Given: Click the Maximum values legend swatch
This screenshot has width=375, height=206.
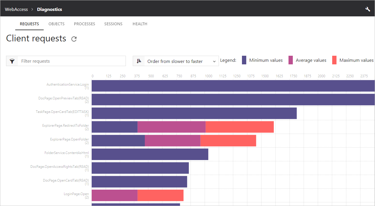Looking at the screenshot, I should click(334, 60).
